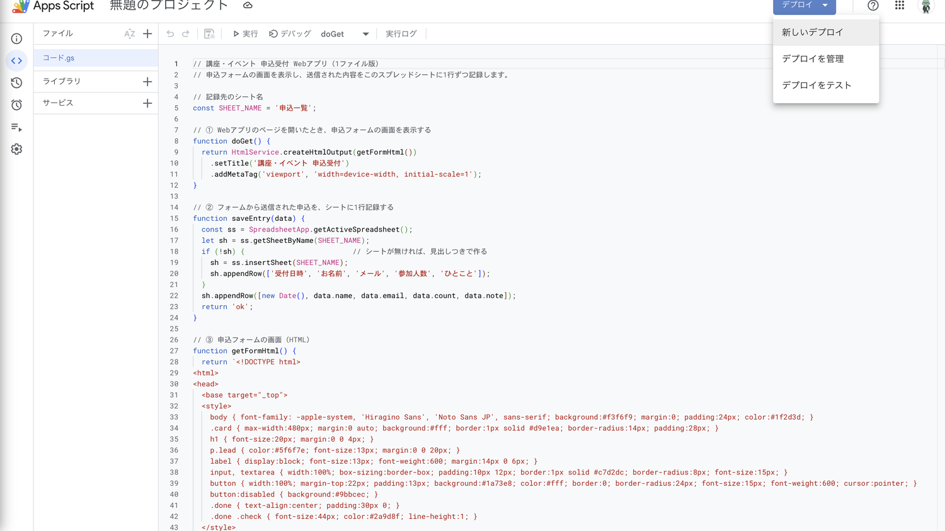The image size is (945, 531).
Task: Select the コード.gs file
Action: pos(96,58)
